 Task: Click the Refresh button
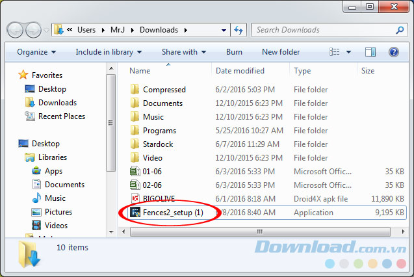coord(239,30)
